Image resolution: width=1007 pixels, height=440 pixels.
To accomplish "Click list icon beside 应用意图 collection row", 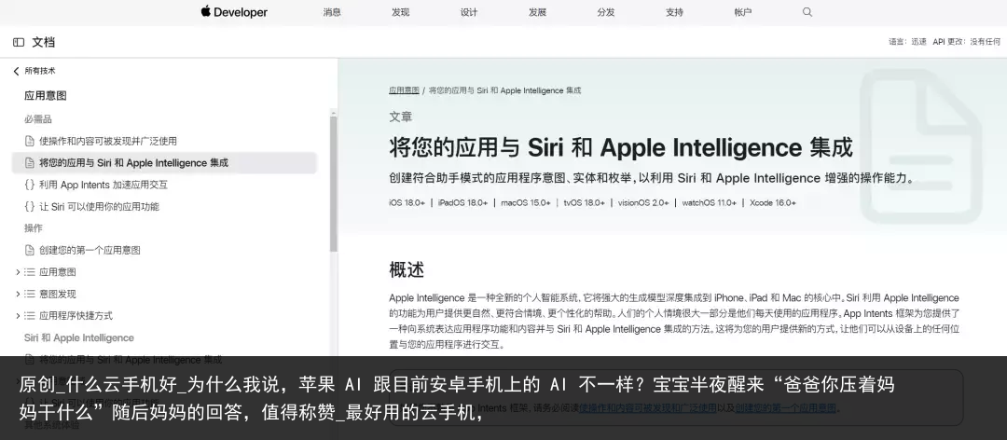I will pos(30,271).
